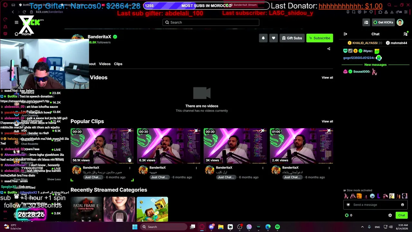Open options menu for the 3K views clip
The width and height of the screenshot is (412, 232).
point(263,168)
